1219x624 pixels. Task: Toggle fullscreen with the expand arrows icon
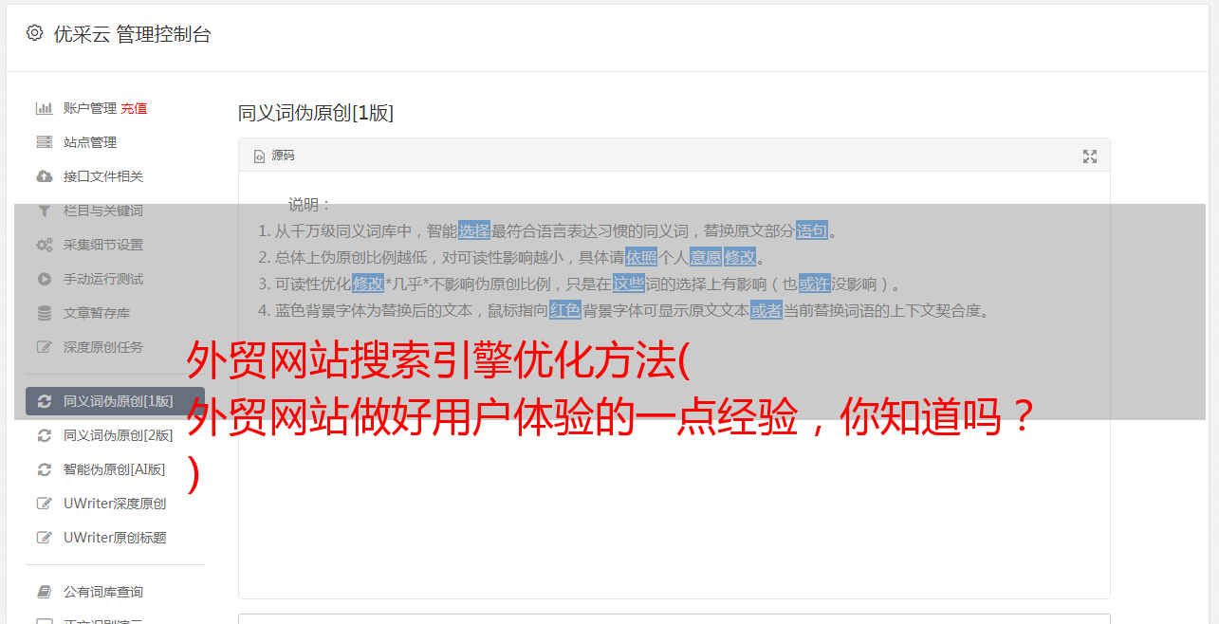[x=1090, y=156]
